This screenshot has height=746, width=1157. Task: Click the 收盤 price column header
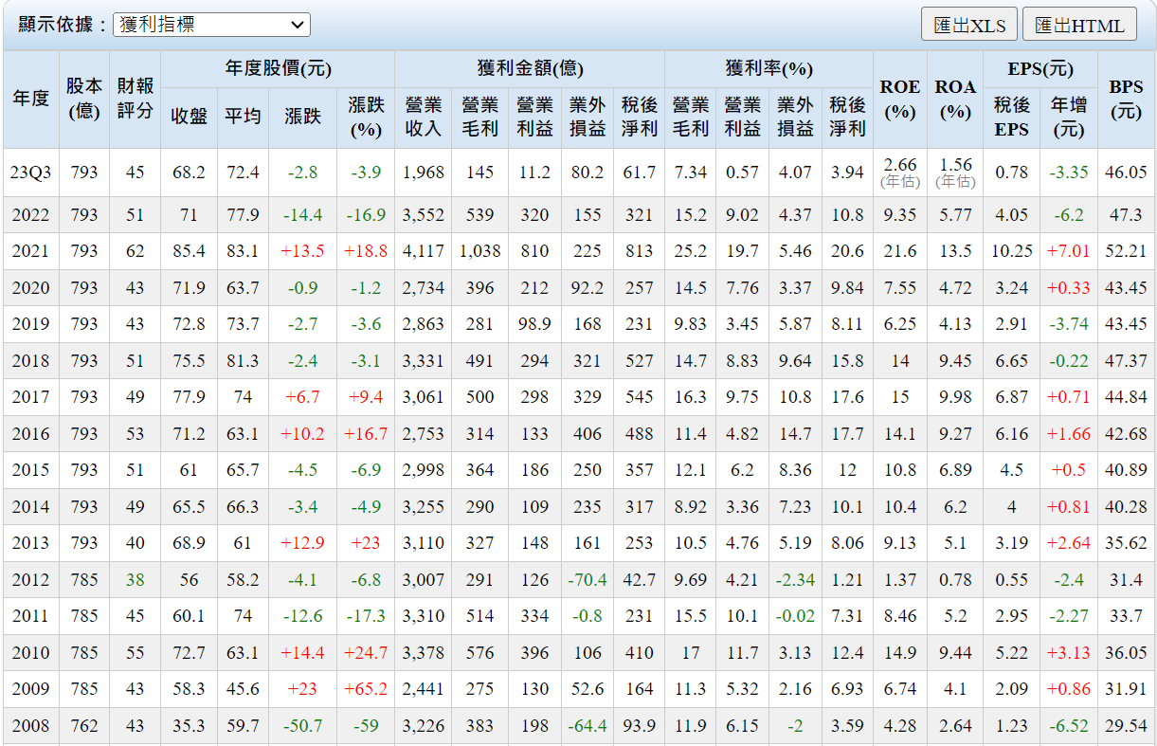tap(189, 117)
